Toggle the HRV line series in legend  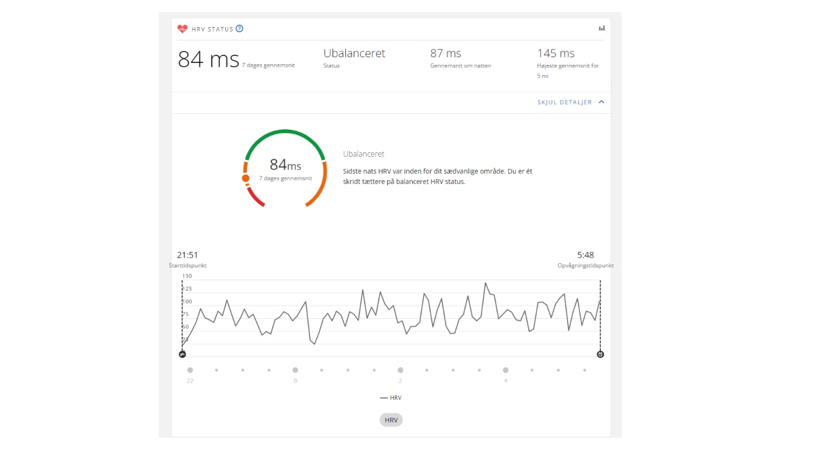click(x=391, y=398)
